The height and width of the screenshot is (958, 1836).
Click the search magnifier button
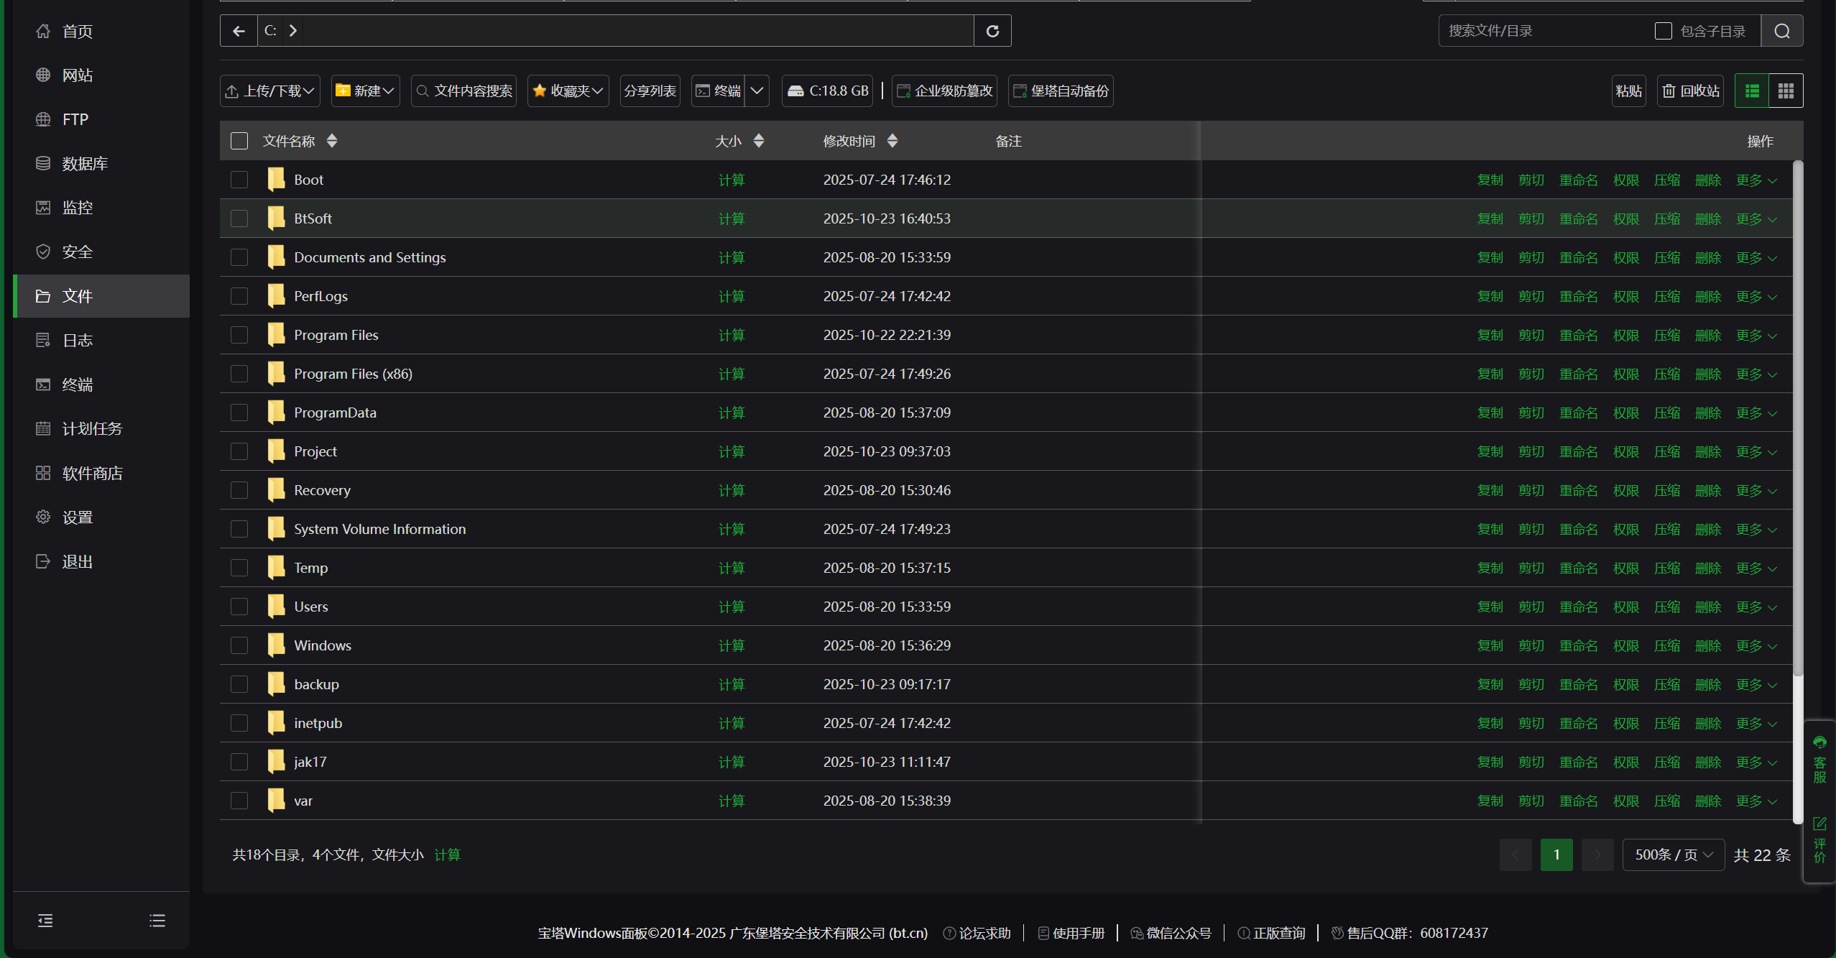1781,31
